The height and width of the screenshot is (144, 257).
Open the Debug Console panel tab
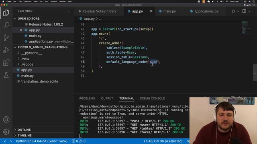[152, 98]
